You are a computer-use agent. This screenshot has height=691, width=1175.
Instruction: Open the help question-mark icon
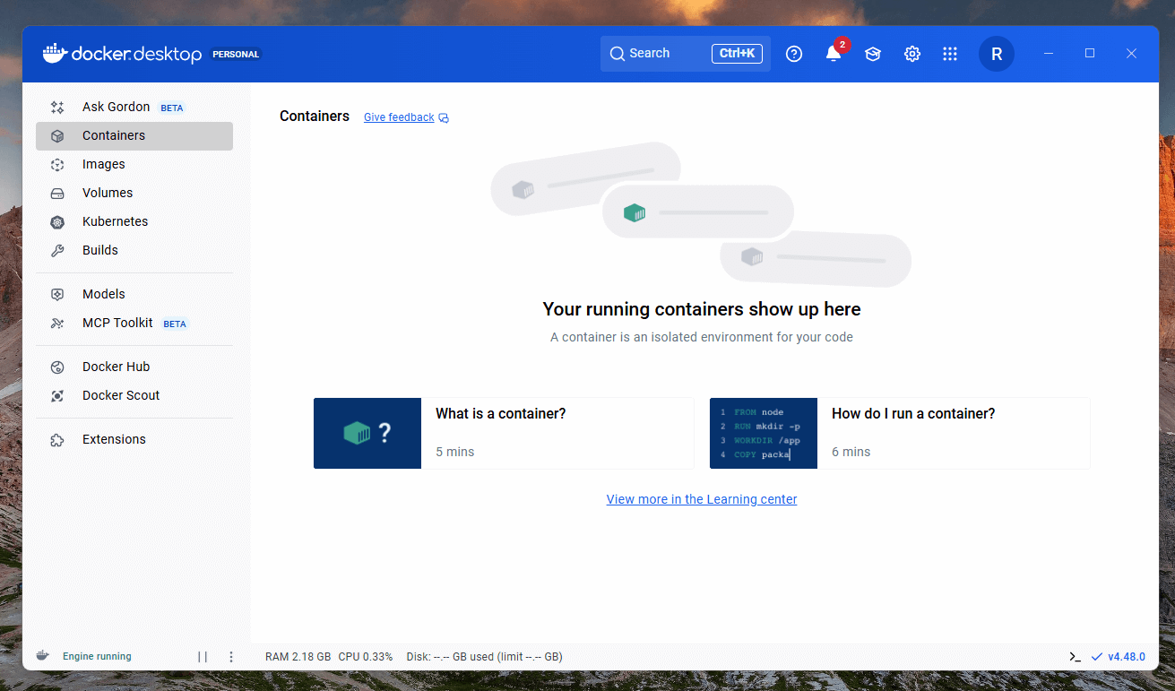794,54
